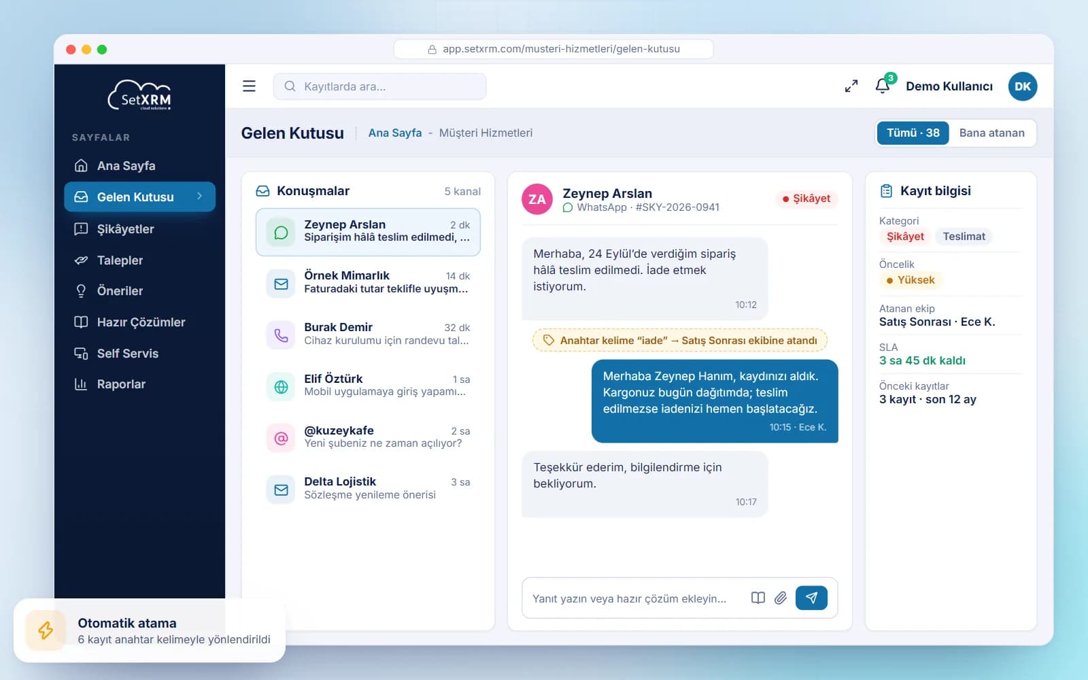
Task: Click the Şikâyet category tag
Action: coord(905,237)
